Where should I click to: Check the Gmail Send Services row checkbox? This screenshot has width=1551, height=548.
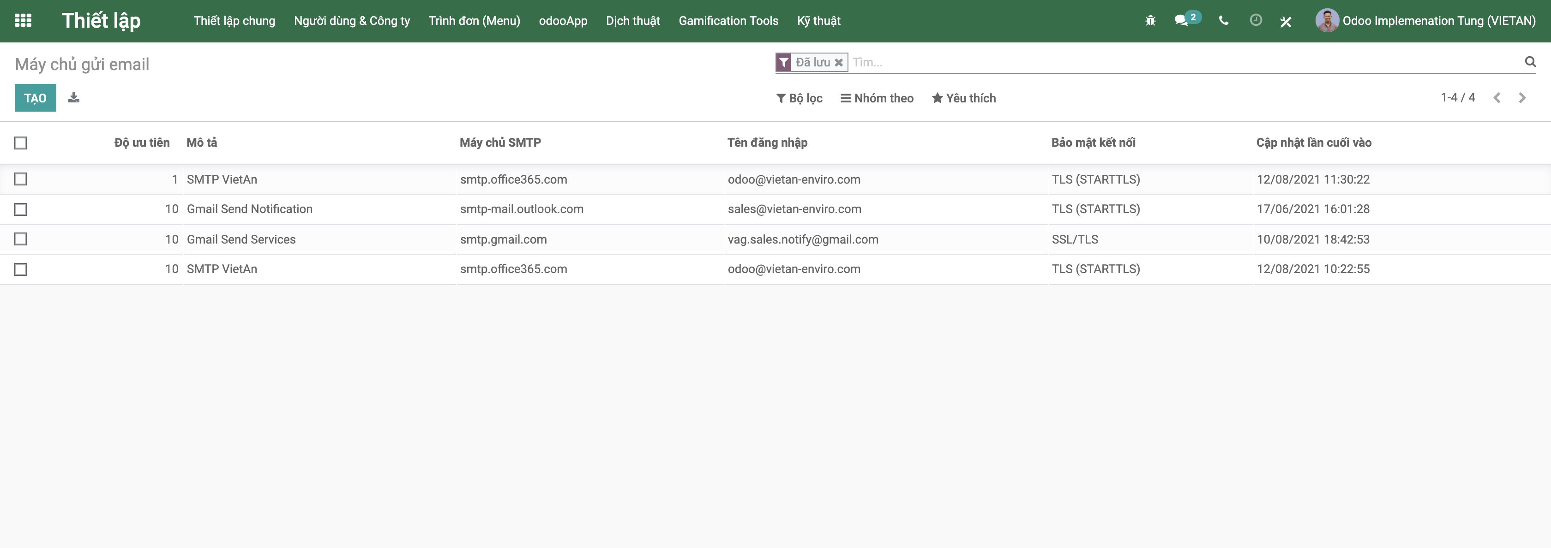21,239
